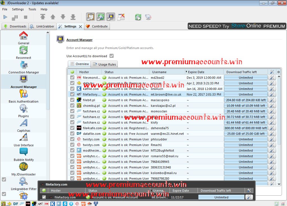Open table column settings gear
The width and height of the screenshot is (287, 206).
click(x=279, y=72)
